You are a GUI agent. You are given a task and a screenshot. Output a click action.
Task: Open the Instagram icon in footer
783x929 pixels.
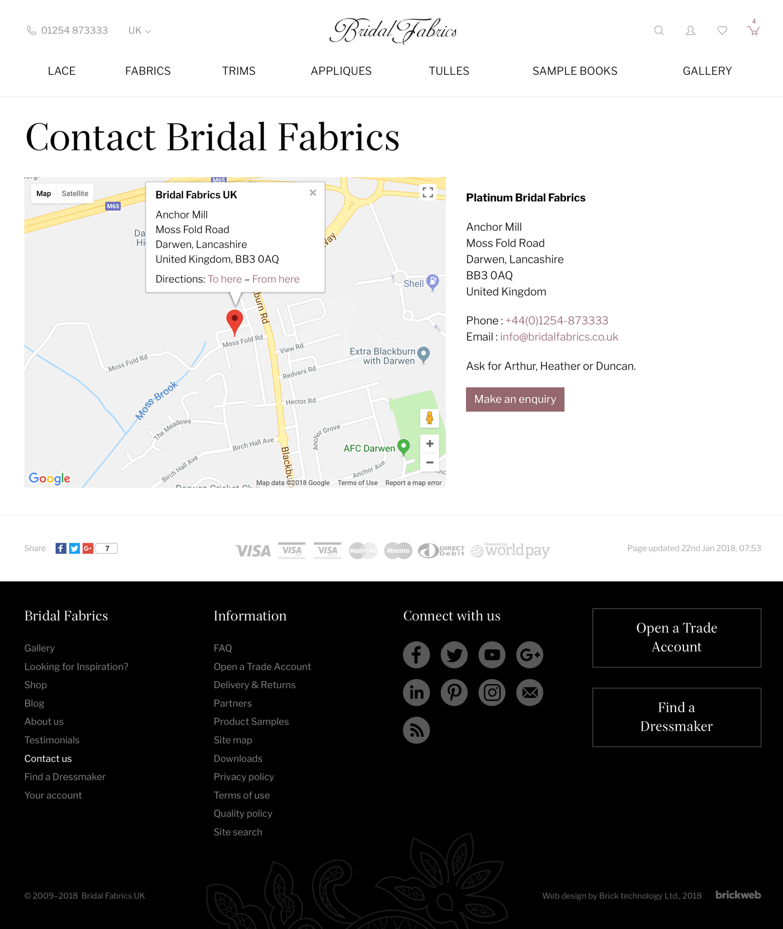(x=492, y=693)
